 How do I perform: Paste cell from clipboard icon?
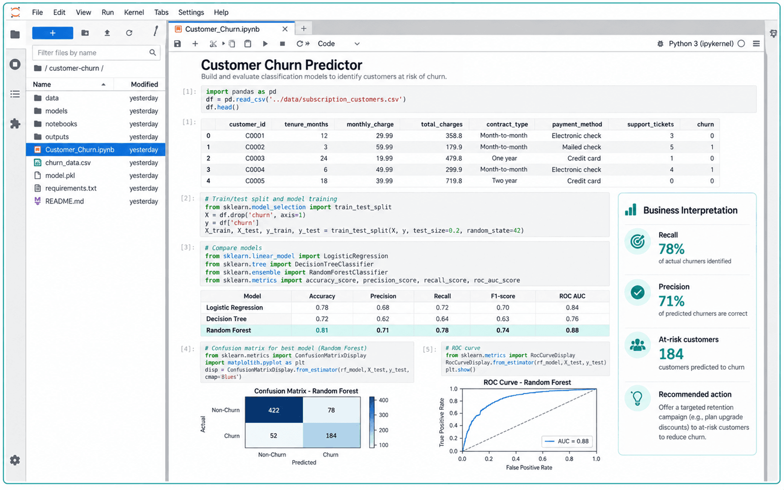coord(248,44)
